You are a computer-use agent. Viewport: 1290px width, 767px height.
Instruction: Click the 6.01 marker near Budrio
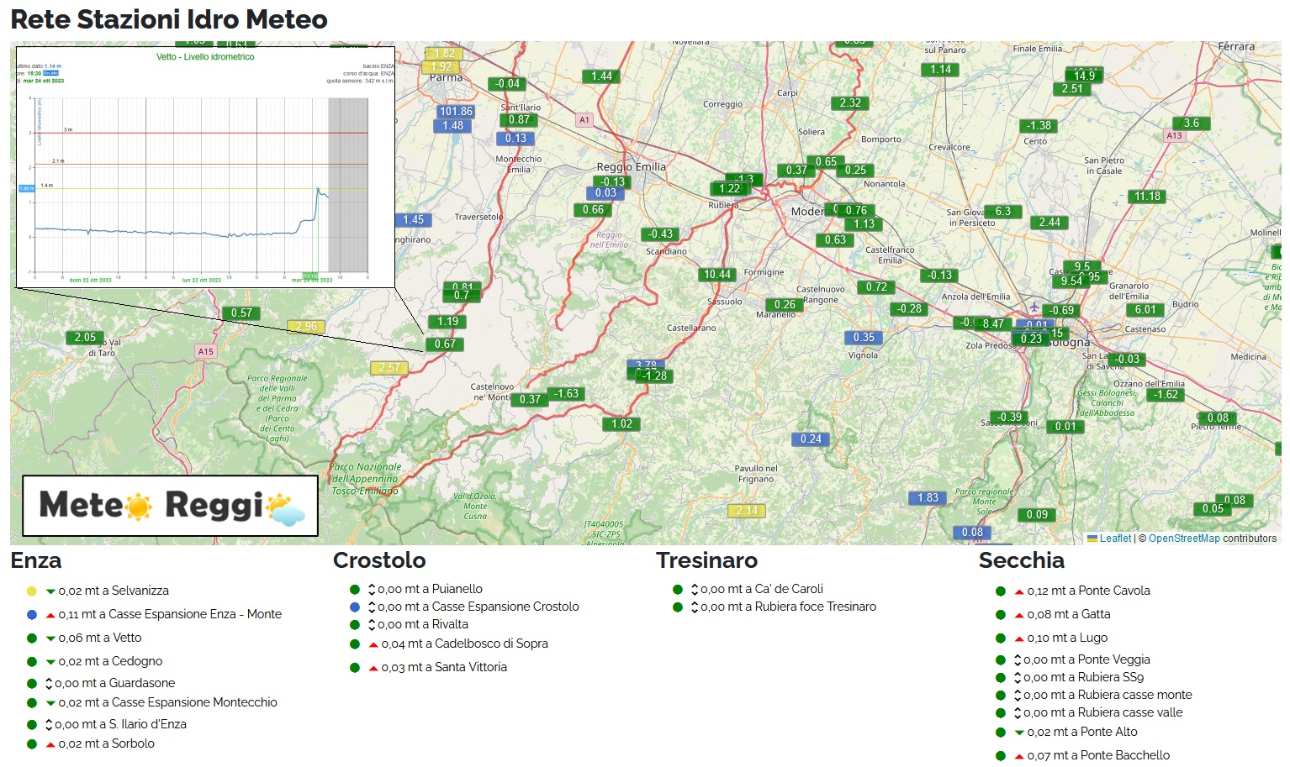(x=1145, y=310)
